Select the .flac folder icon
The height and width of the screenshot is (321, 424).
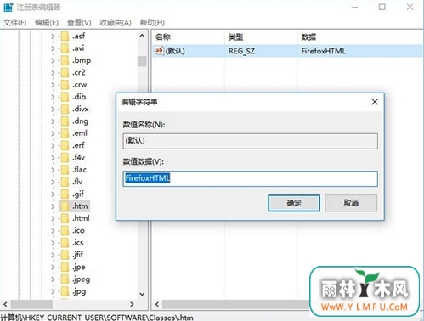point(65,170)
